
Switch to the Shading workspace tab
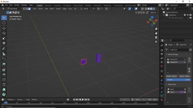pos(88,5)
